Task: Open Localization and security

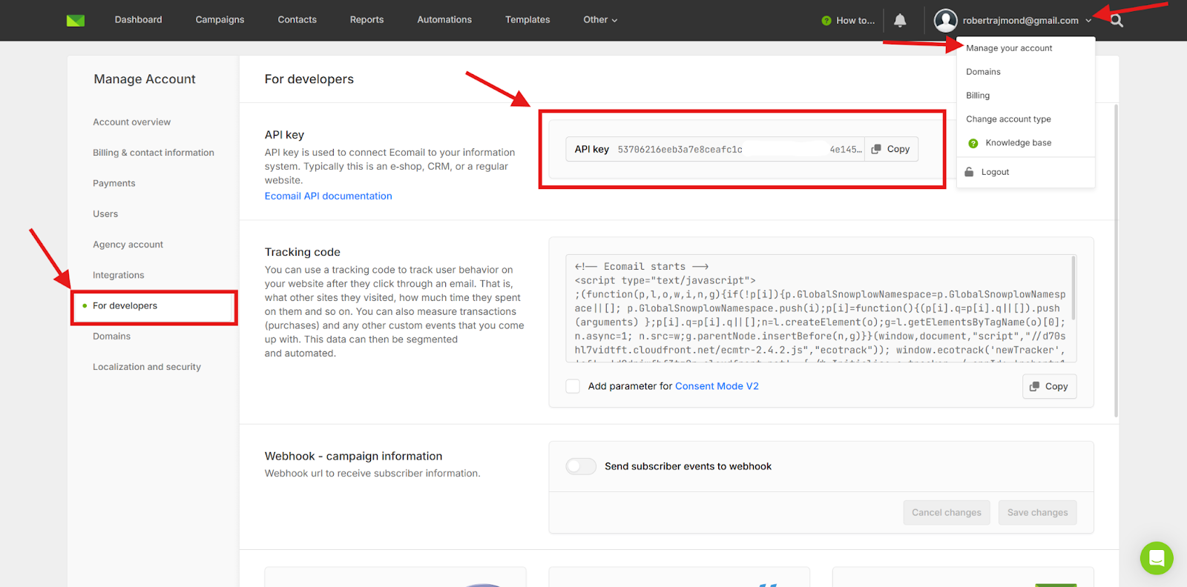Action: [x=146, y=367]
